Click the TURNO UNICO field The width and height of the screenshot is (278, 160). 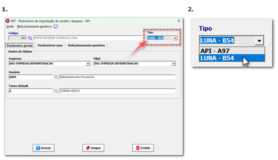tap(117, 91)
